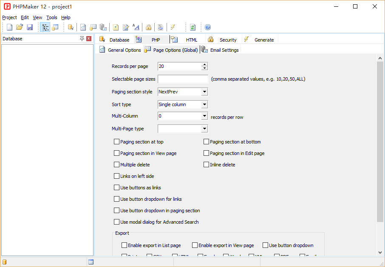Toggle the Multiple delete checkbox
The image size is (385, 267).
point(116,165)
